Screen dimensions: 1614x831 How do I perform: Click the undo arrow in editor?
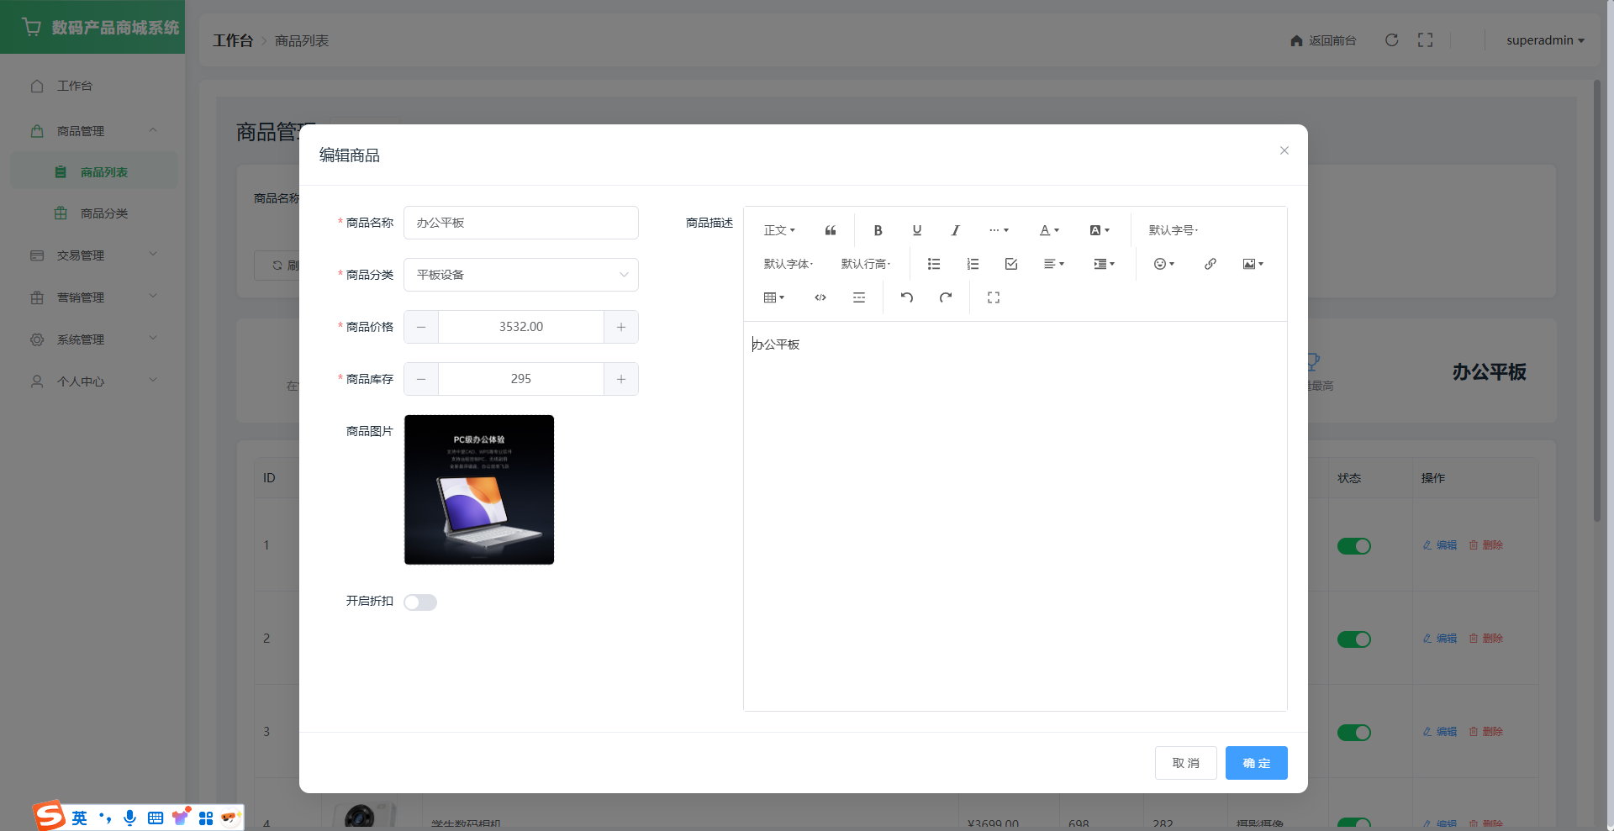pyautogui.click(x=907, y=297)
